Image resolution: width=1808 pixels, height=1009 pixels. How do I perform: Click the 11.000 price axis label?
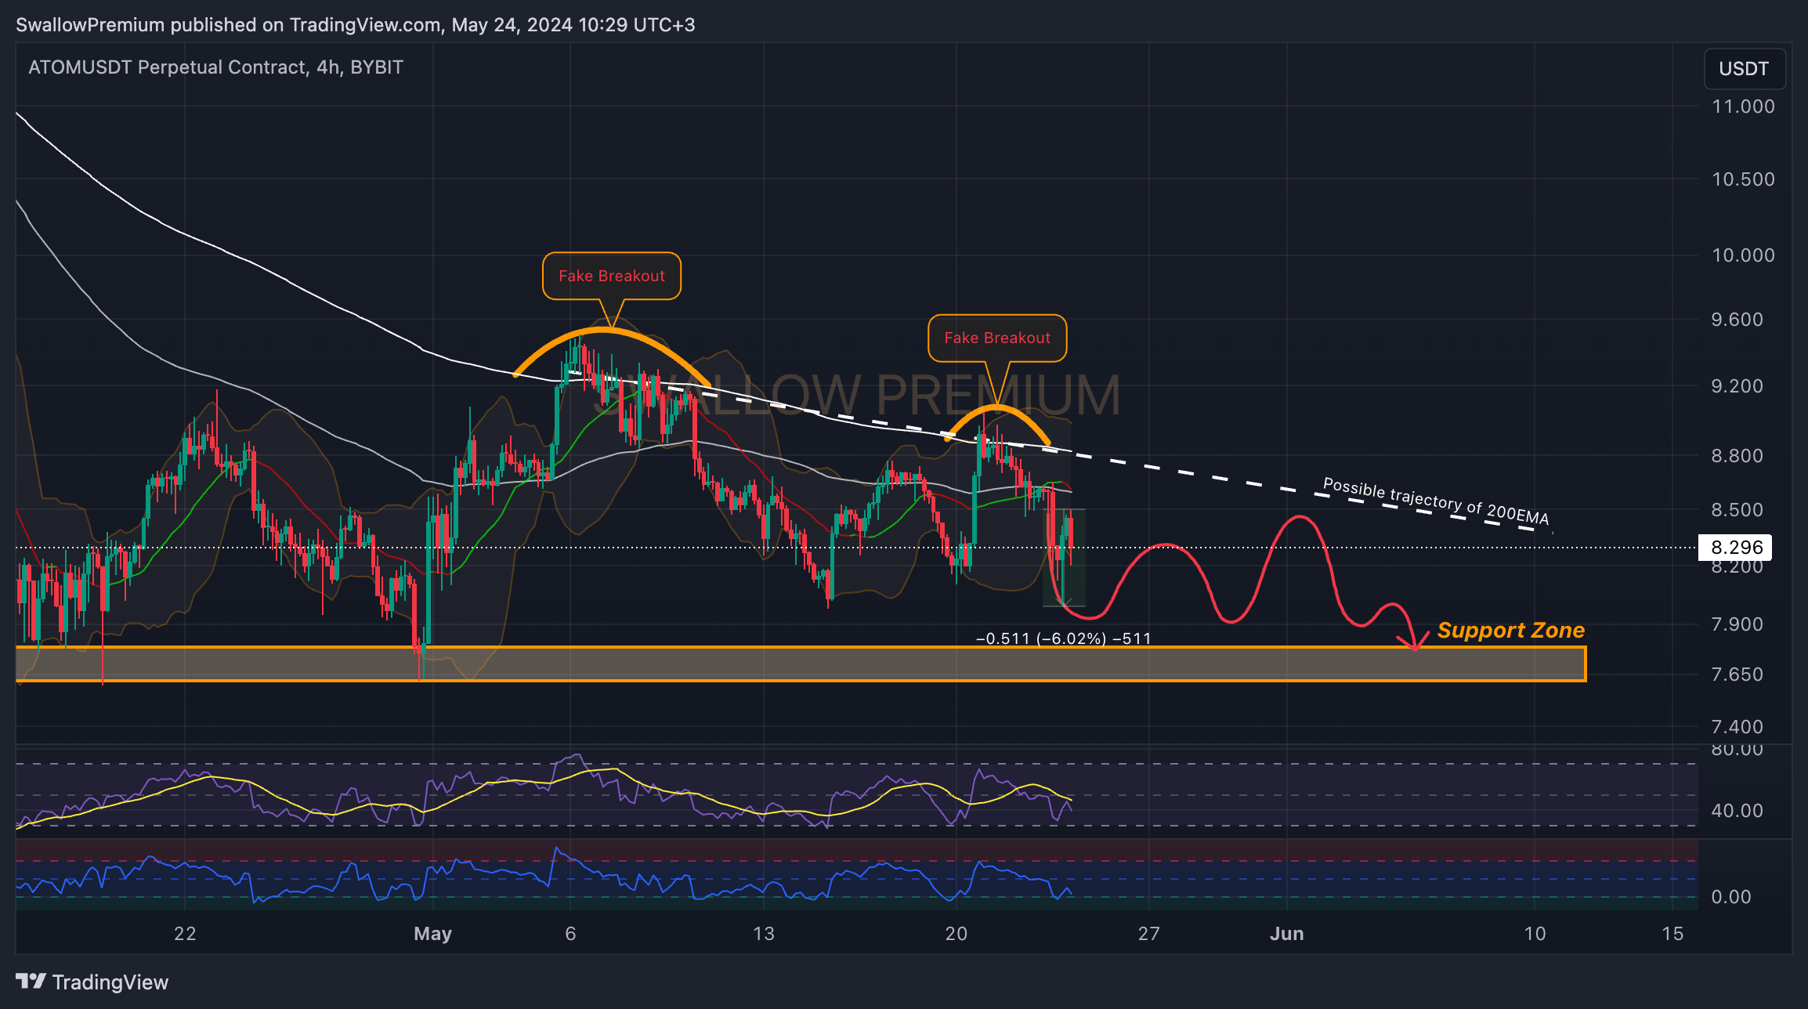coord(1743,107)
